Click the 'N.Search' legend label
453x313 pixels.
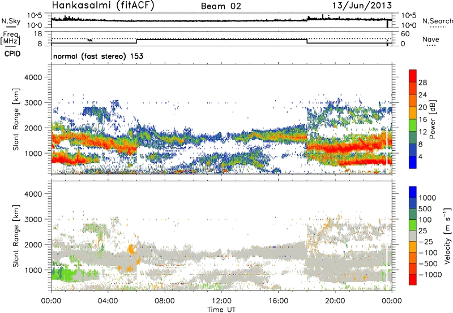pos(437,21)
